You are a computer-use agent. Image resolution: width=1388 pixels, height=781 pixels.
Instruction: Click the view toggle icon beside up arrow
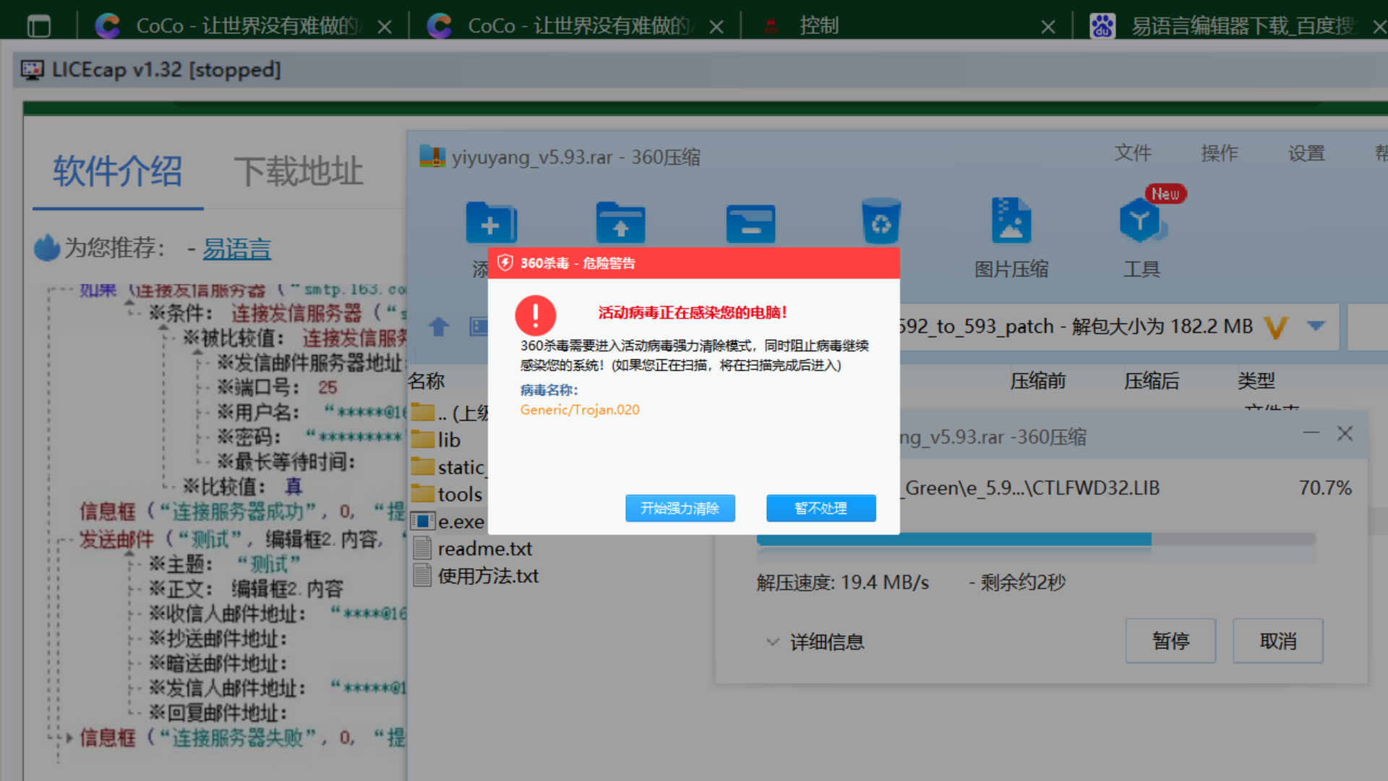point(479,327)
